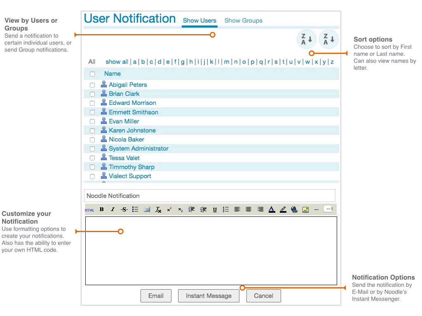Image resolution: width=422 pixels, height=316 pixels.
Task: Switch to the Show Users tab
Action: point(200,21)
